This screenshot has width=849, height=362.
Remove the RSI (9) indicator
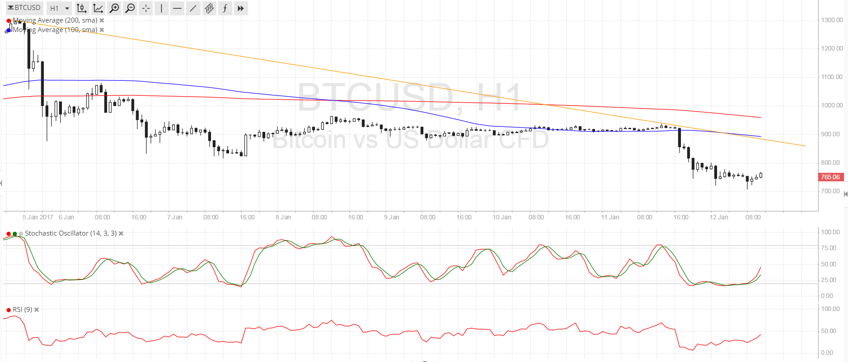(x=37, y=310)
